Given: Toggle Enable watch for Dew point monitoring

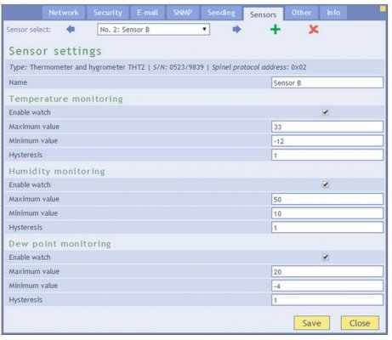Looking at the screenshot, I should 326,258.
